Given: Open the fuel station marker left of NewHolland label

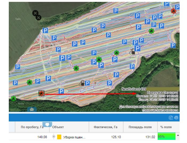Looking at the screenshot, I should pyautogui.click(x=82, y=83).
